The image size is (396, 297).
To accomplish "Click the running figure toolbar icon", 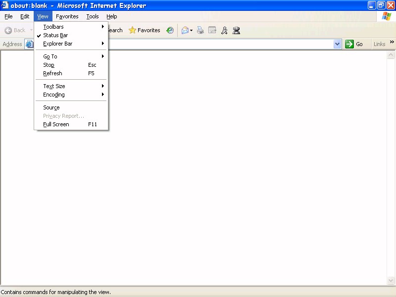I will 224,30.
